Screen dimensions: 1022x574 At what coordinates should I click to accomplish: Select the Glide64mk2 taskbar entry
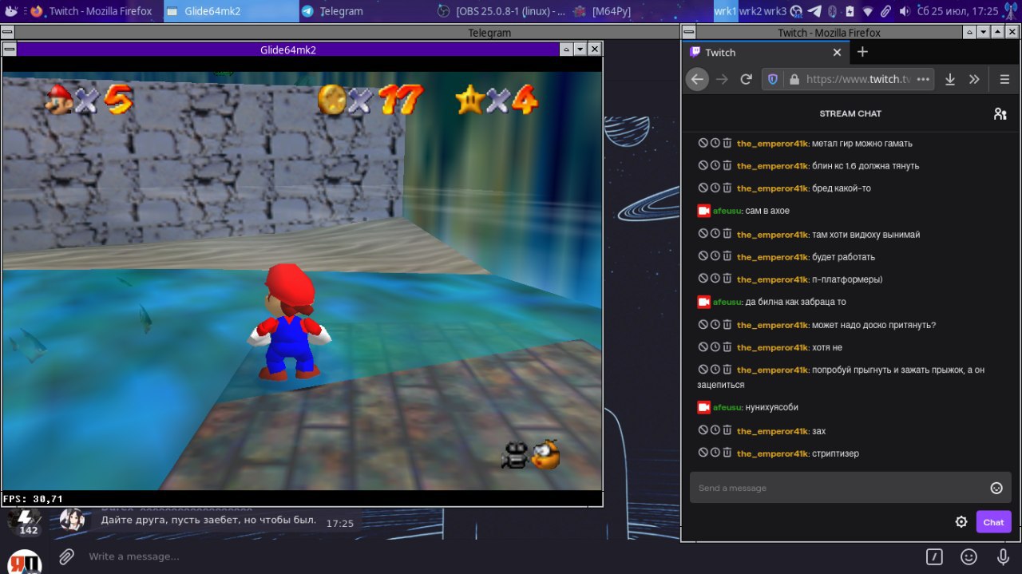[230, 11]
